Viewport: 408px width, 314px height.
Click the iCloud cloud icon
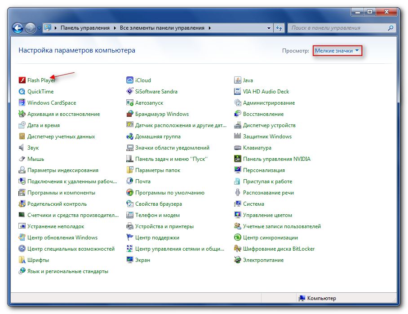130,80
